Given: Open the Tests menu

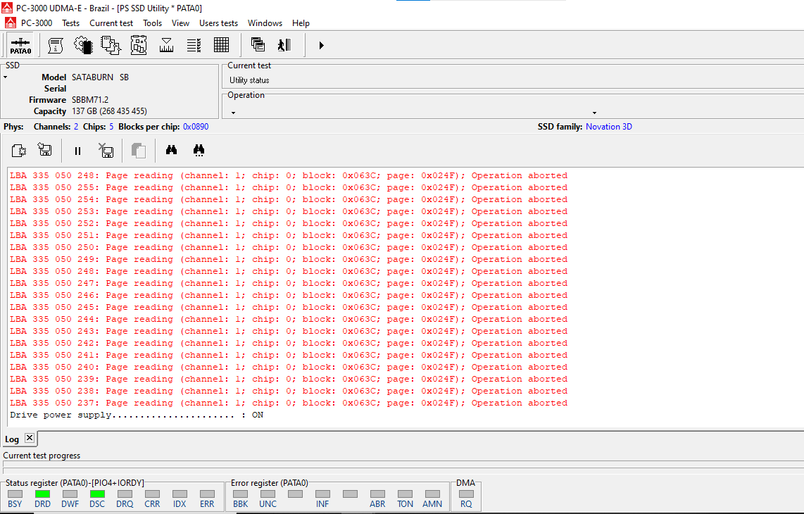Looking at the screenshot, I should [71, 23].
